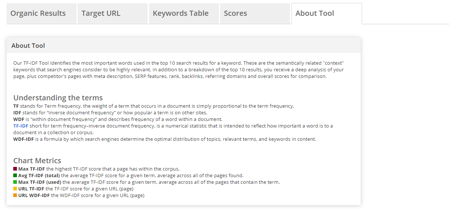Click the Max TF-IDF (used) metric label
This screenshot has width=453, height=211.
coord(40,182)
